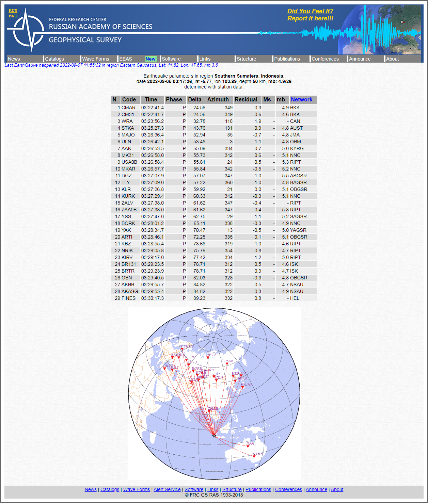Viewport: 428px width, 503px height.
Task: Select the CMAR station marker on the map
Action: coord(210,411)
